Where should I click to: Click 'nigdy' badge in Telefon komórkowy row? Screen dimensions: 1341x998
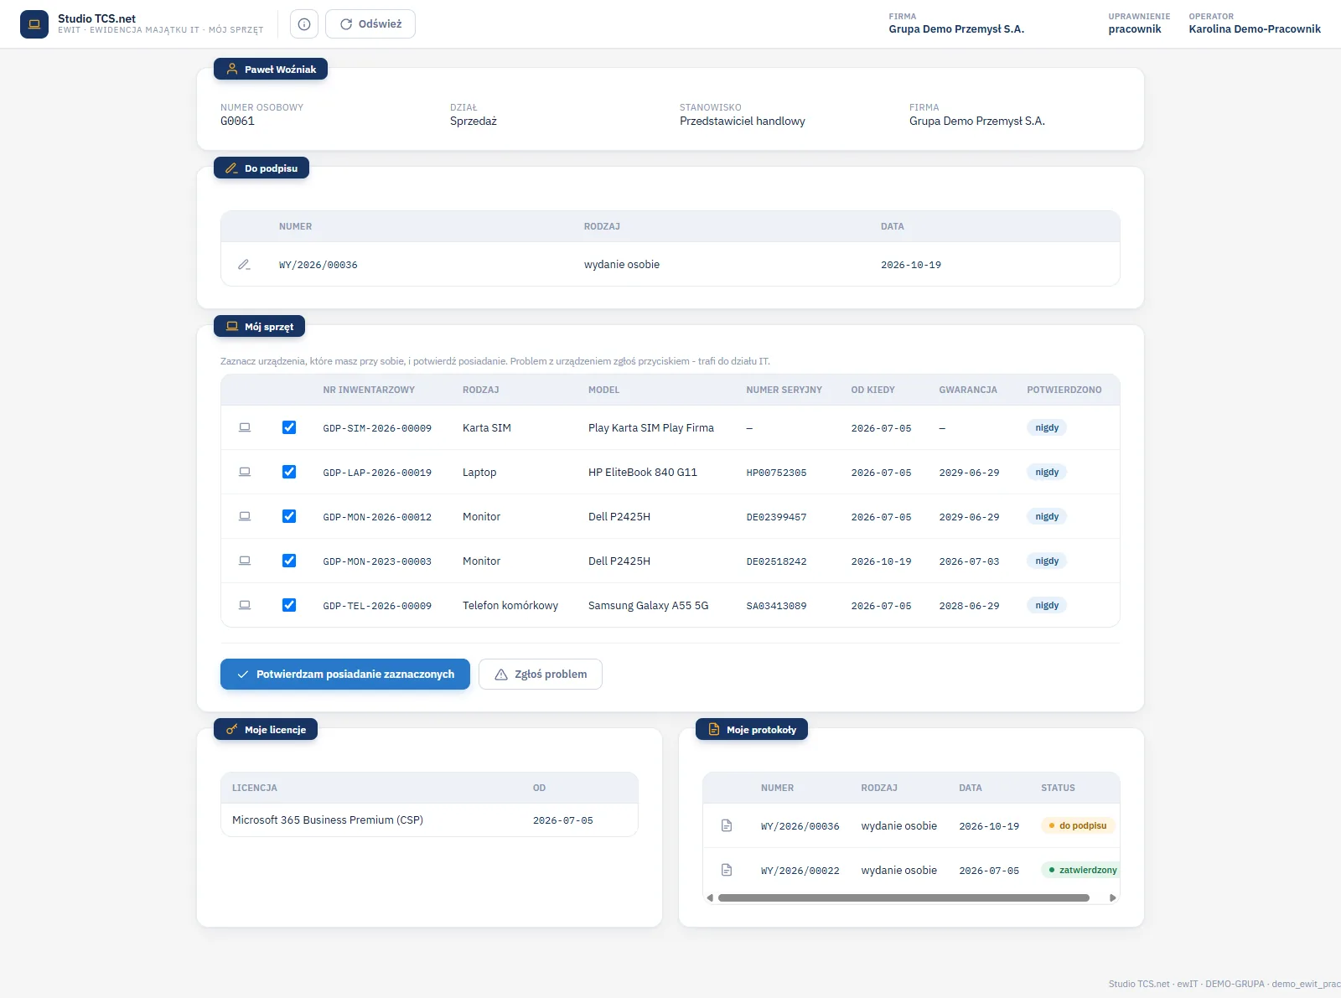point(1047,605)
